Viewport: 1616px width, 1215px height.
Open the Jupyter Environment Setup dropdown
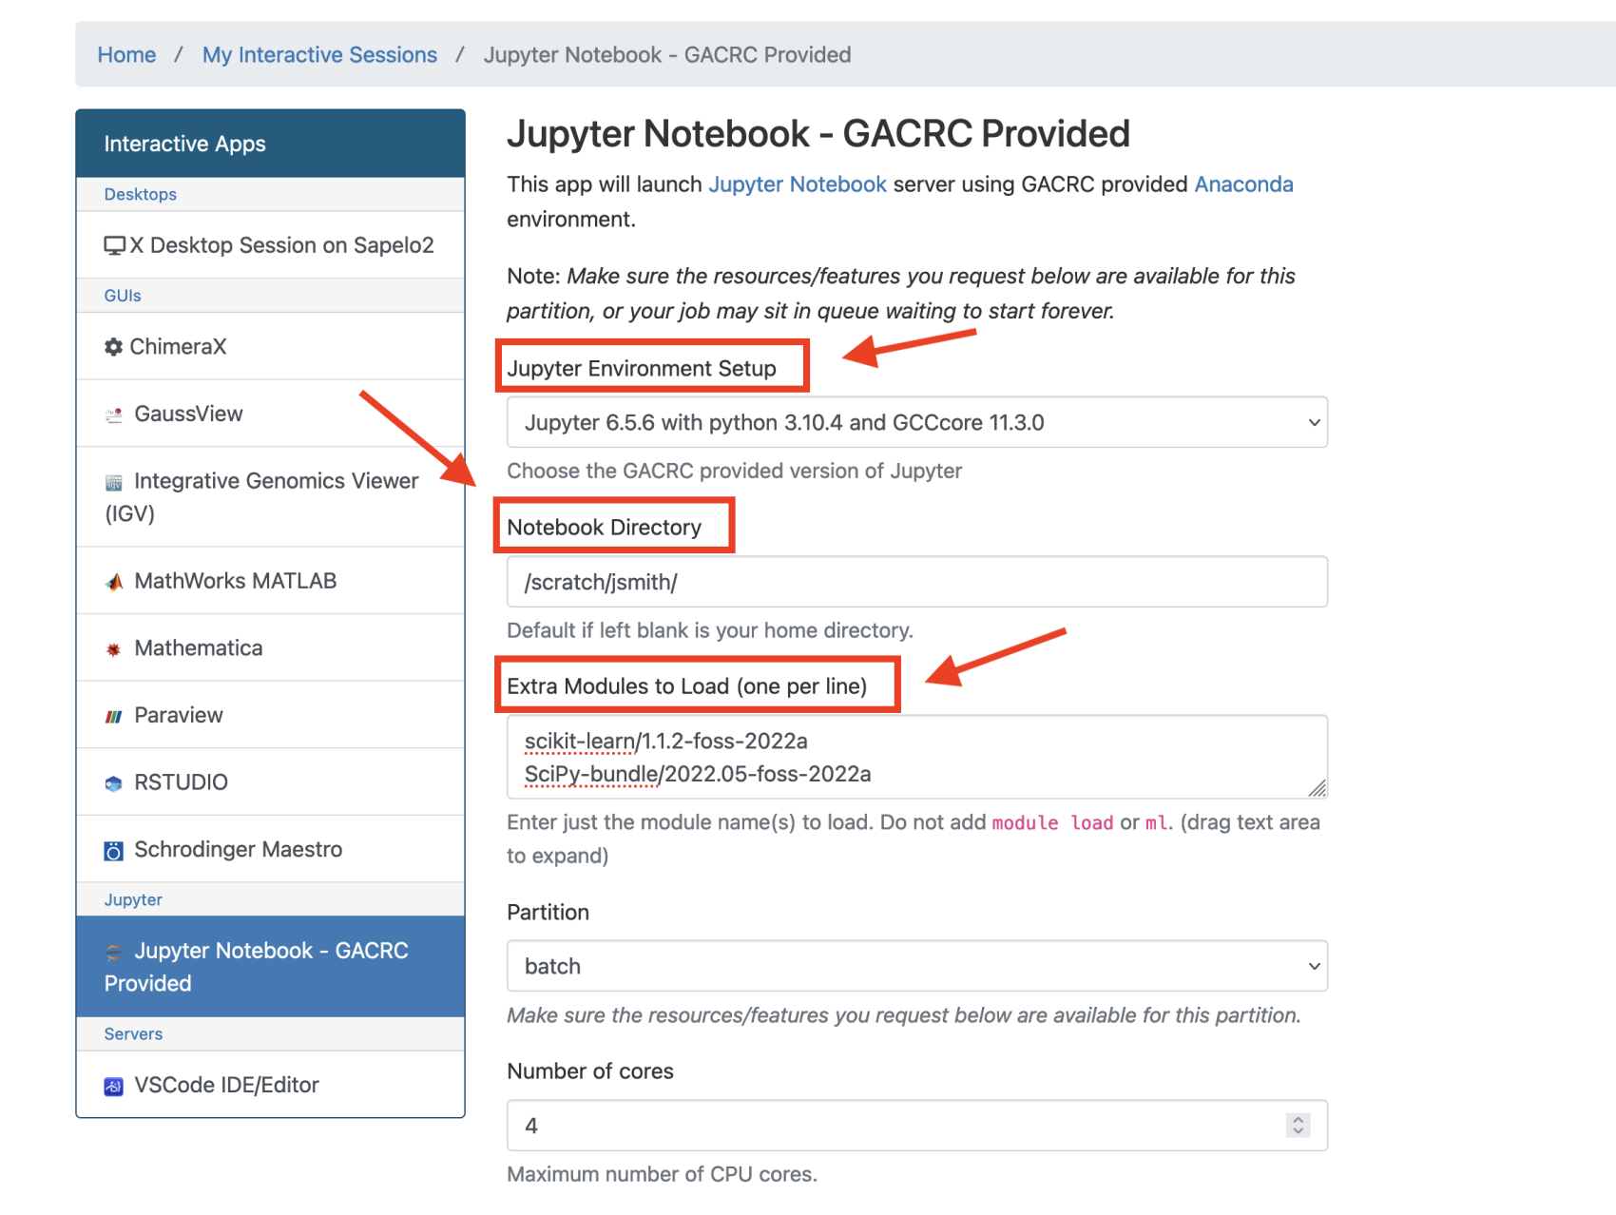tap(915, 422)
